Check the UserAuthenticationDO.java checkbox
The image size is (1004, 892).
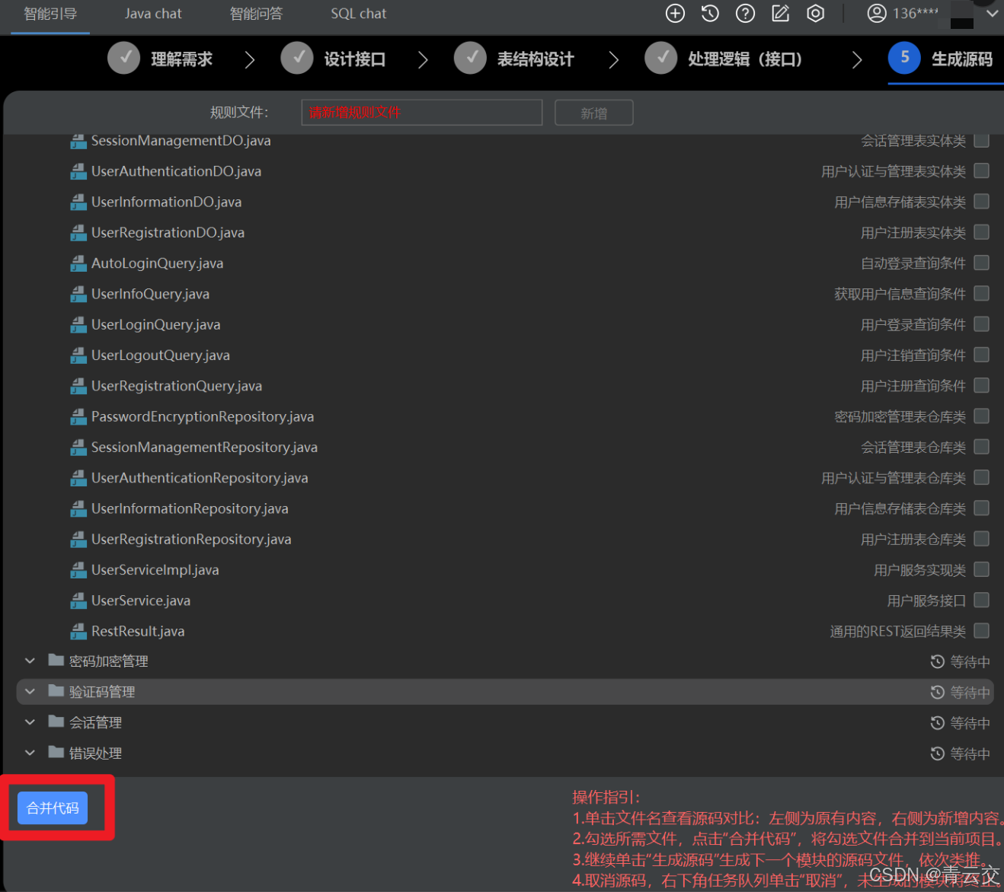coord(982,170)
